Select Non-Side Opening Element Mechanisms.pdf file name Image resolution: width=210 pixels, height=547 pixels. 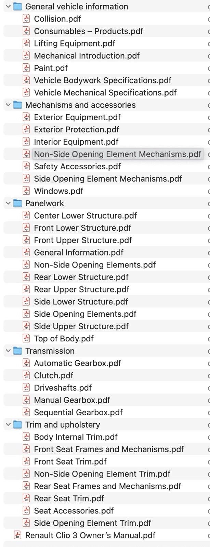tap(117, 154)
